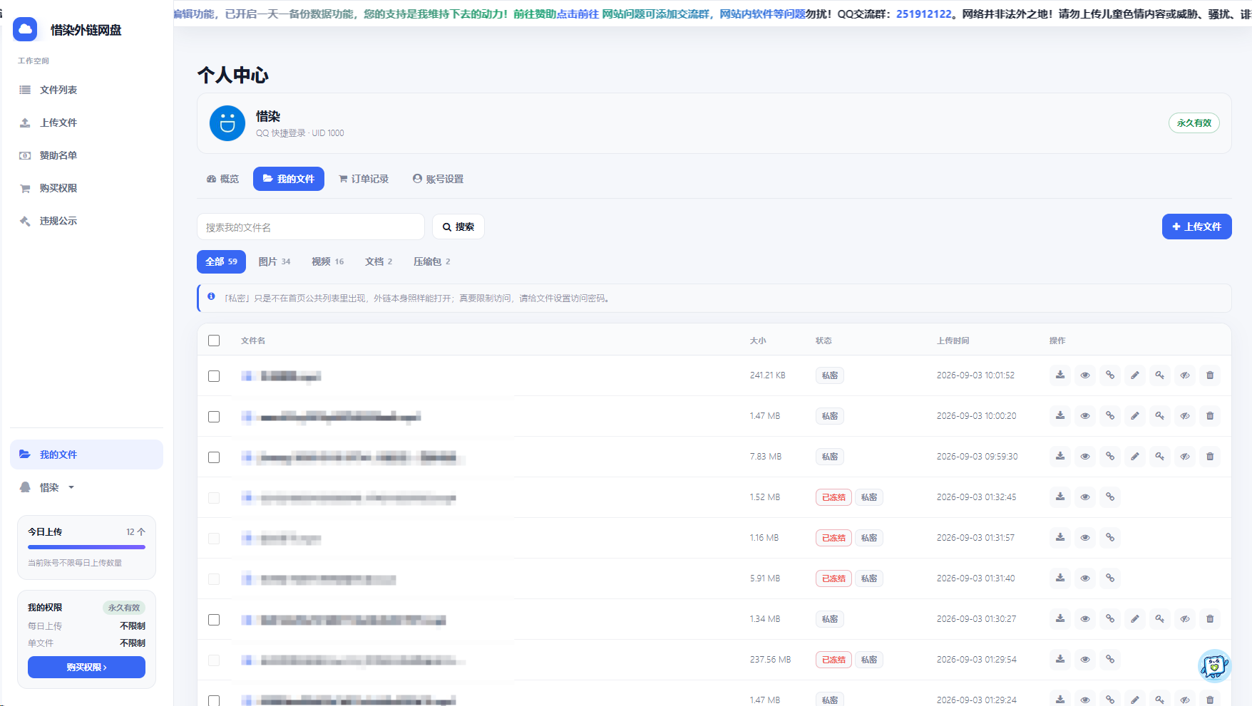
Task: Click the cloud logo of 惜染外链网盘
Action: (25, 29)
